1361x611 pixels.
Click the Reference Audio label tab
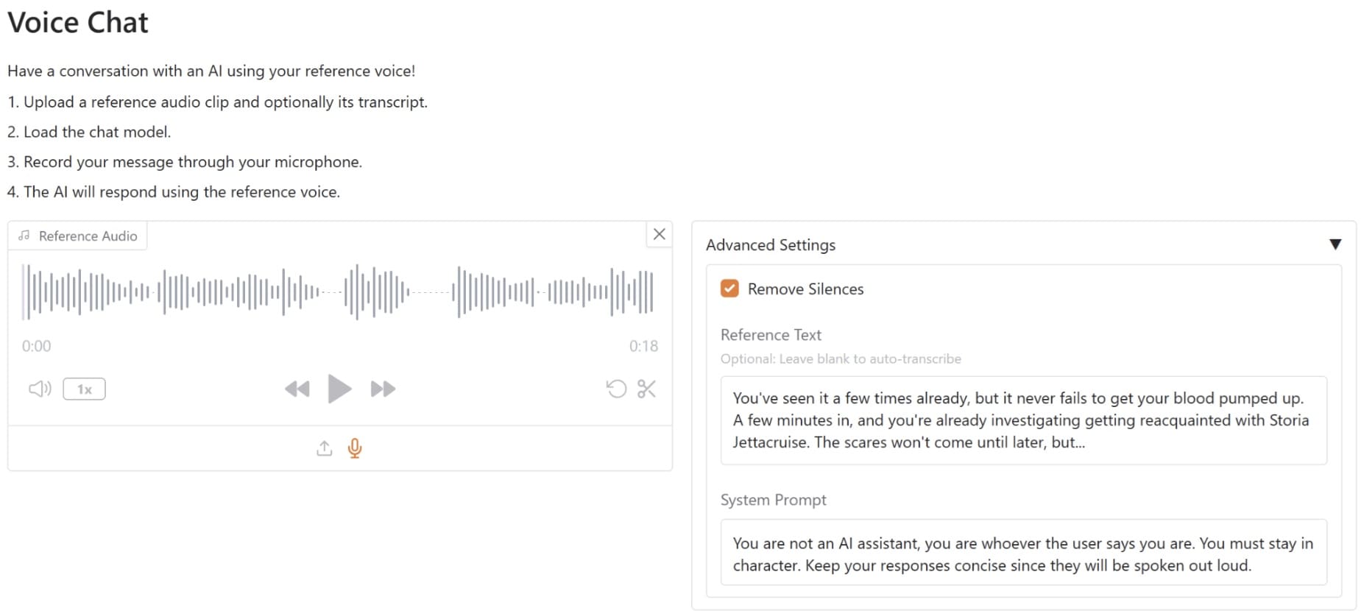coord(78,236)
